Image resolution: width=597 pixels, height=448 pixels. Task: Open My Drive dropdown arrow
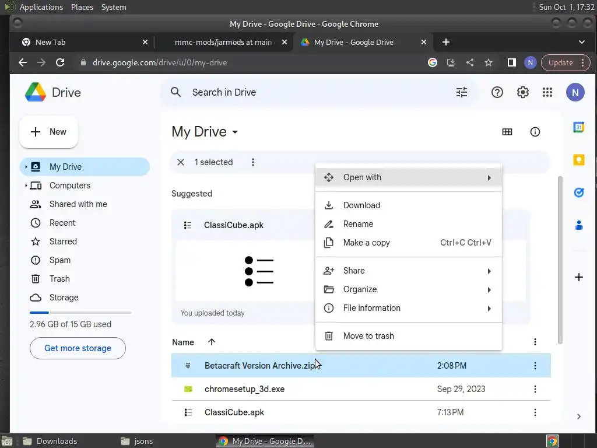click(x=235, y=132)
